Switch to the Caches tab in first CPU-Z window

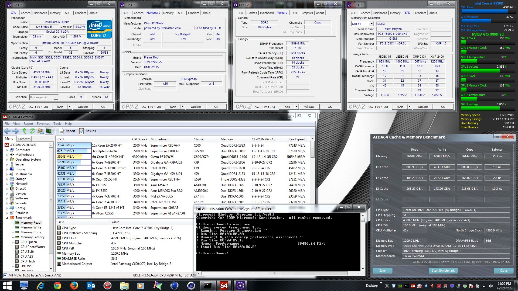point(25,13)
